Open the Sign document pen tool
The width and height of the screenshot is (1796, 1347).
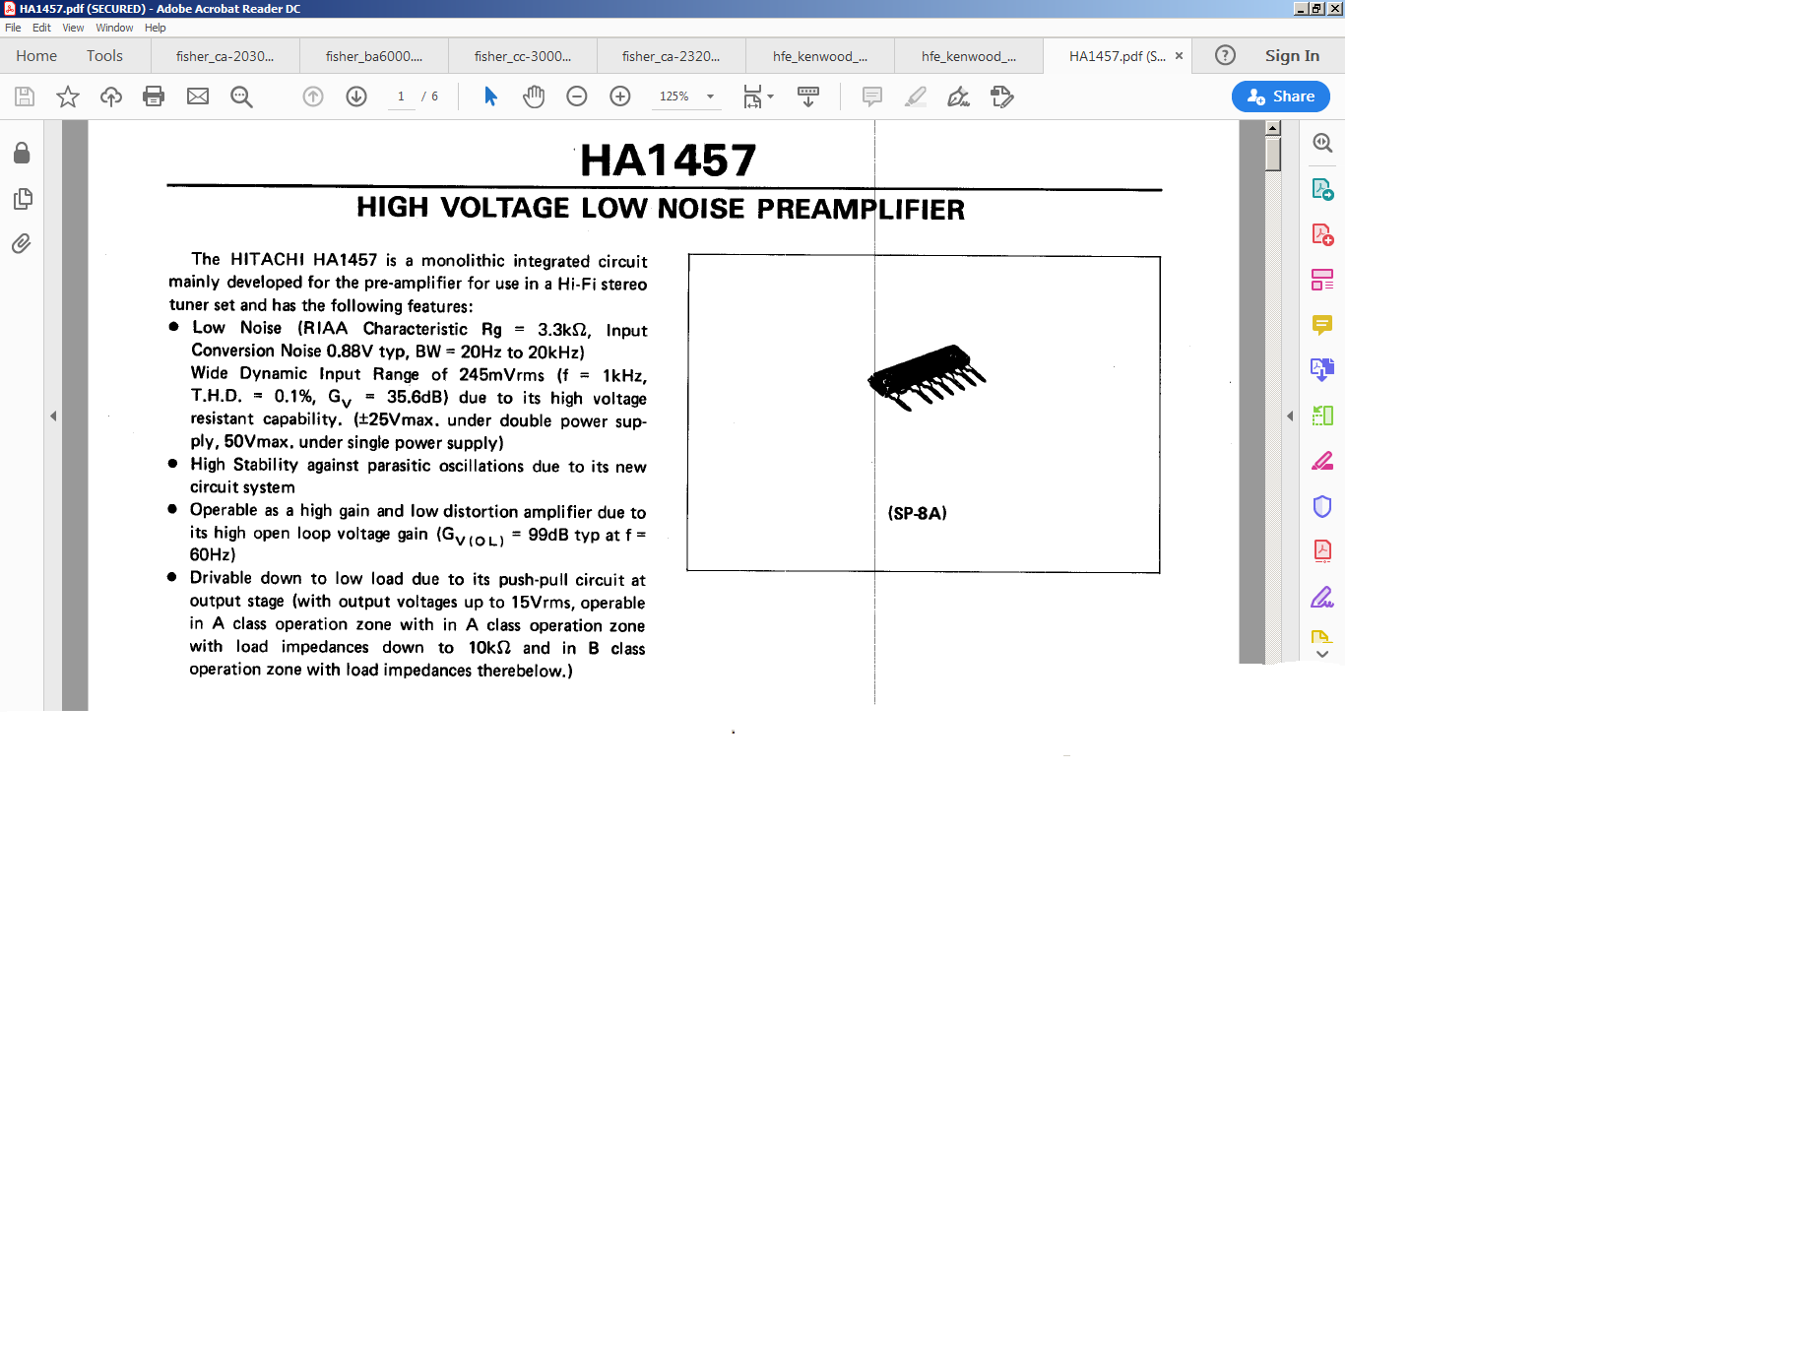[x=958, y=96]
